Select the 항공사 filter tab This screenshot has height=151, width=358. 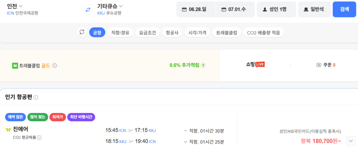tap(172, 33)
